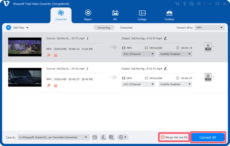Rename output of 53-07.mp4 with pencil

165,38
